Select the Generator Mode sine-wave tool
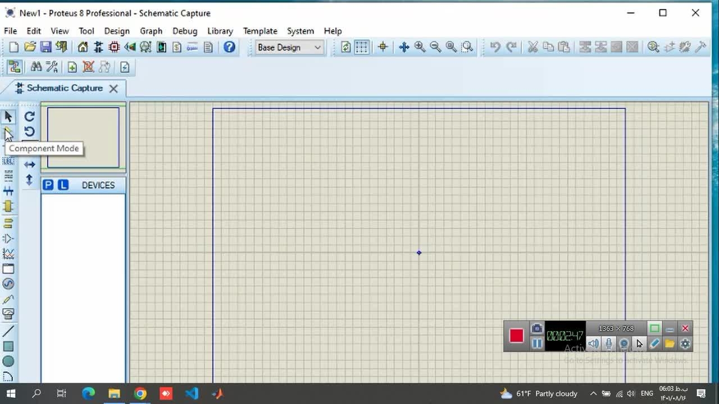The height and width of the screenshot is (404, 719). click(x=8, y=284)
